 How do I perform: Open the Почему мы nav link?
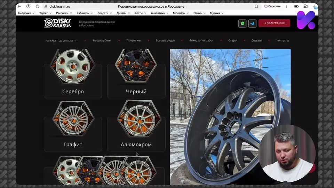tap(134, 40)
